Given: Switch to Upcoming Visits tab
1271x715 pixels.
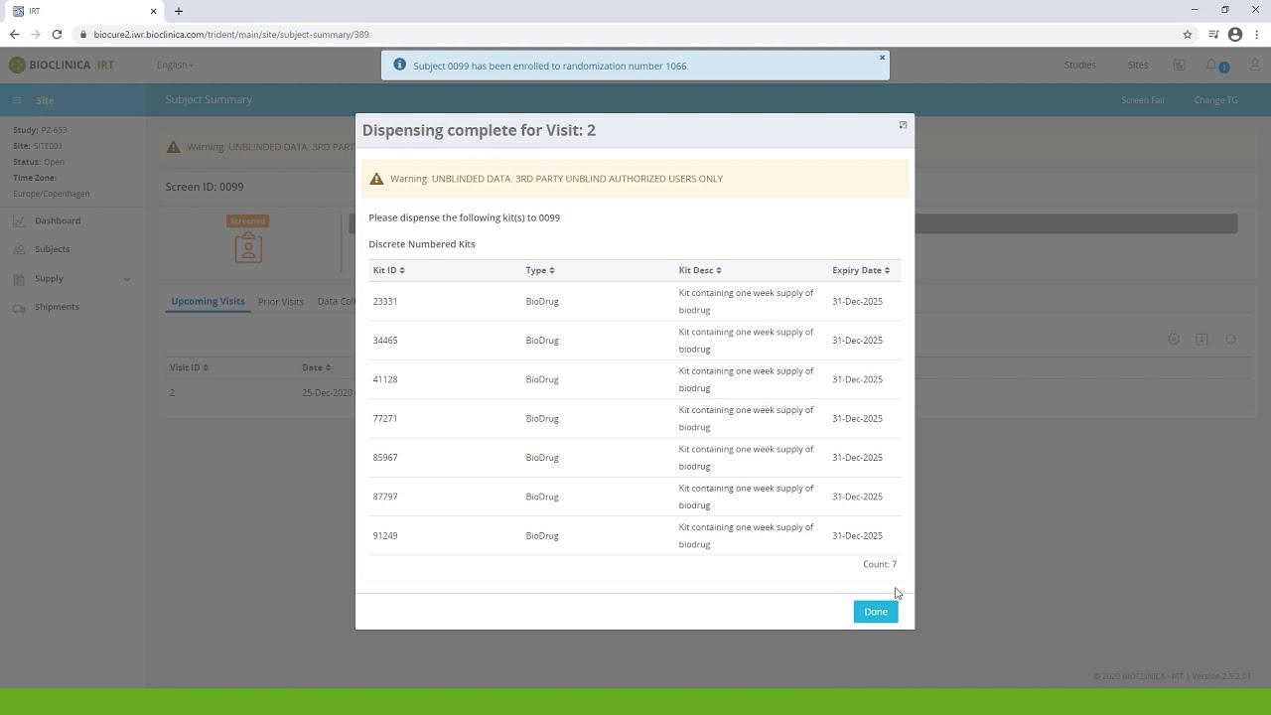Looking at the screenshot, I should (x=208, y=301).
